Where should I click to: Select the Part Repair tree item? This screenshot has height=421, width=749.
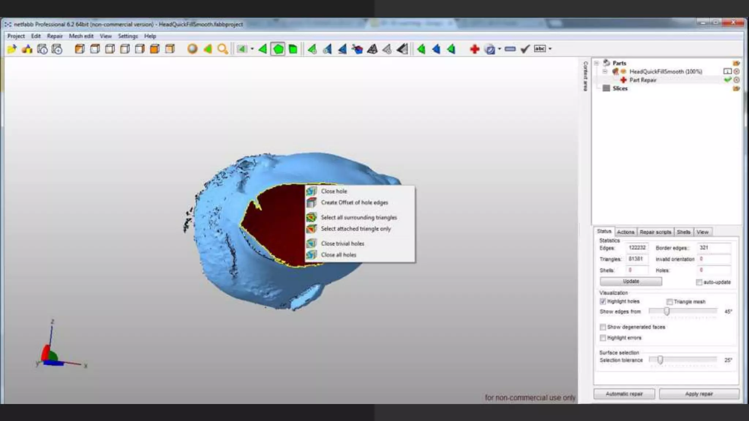pos(643,80)
